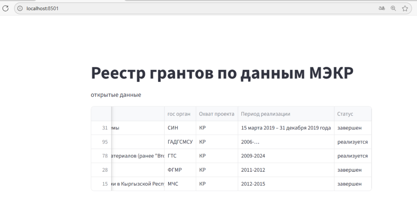Sort by 'Период реализации' column header
This screenshot has width=417, height=199.
[x=266, y=114]
